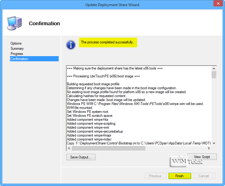Click the Previous button
The image size is (225, 186).
[155, 176]
